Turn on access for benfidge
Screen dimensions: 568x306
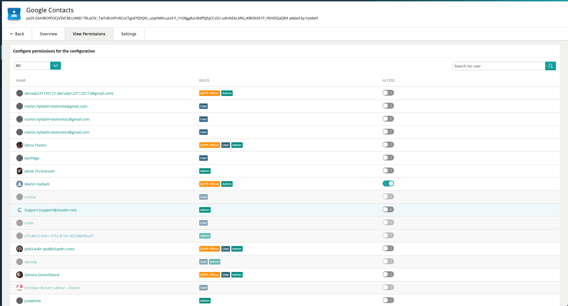tap(388, 158)
